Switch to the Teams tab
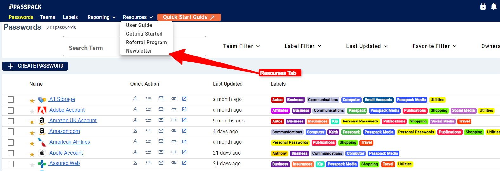The image size is (500, 171). click(x=48, y=17)
